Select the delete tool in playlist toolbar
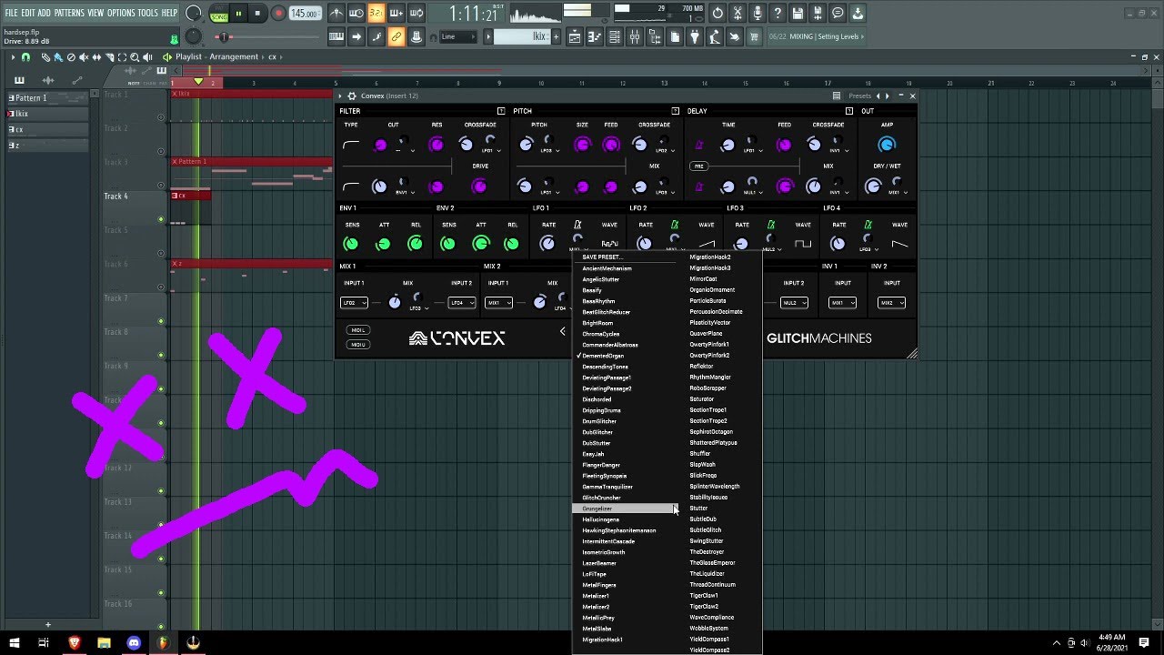The height and width of the screenshot is (655, 1164). coord(71,57)
